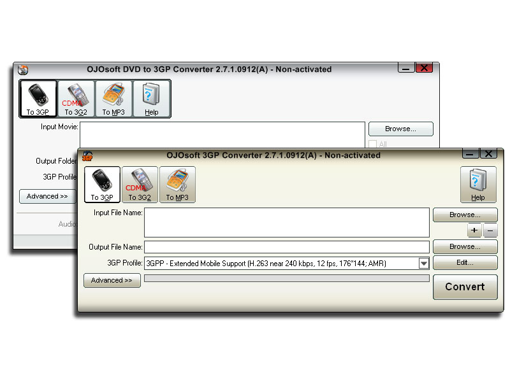Screen dimensions: 510x382
Task: Start conversion with the Convert button
Action: [465, 287]
